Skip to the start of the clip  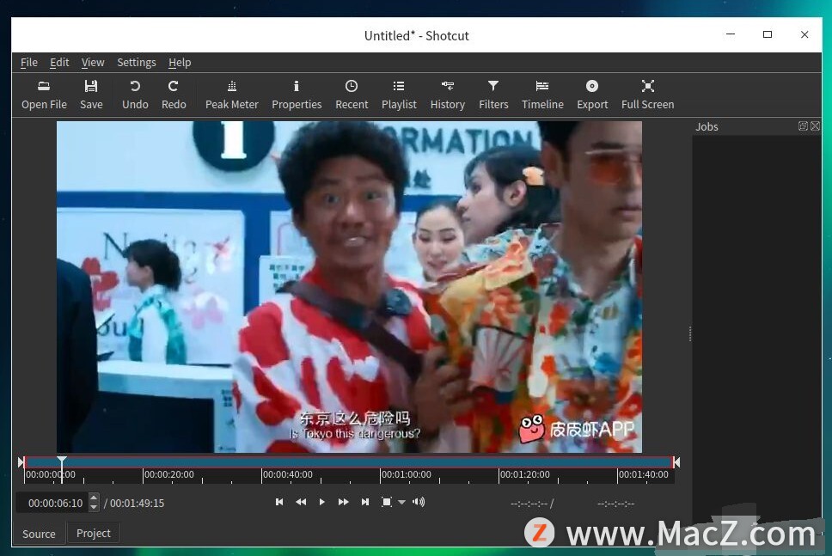coord(279,502)
